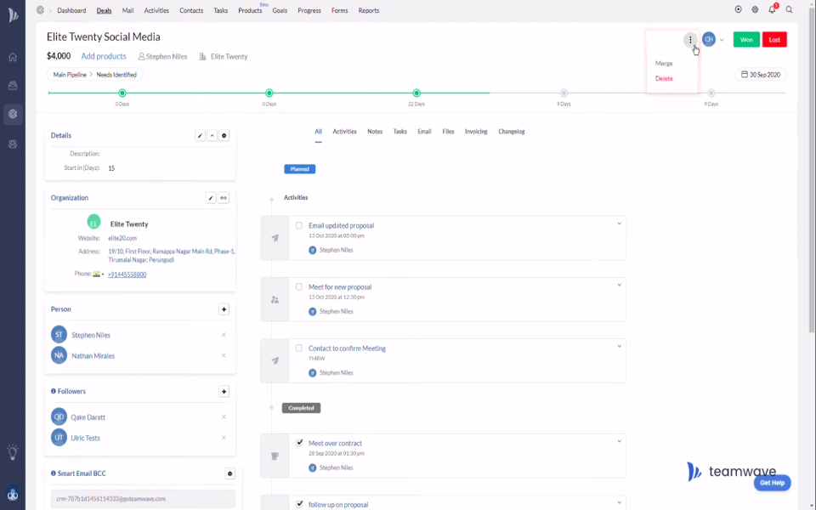This screenshot has height=510, width=816.
Task: Open the owner CH dropdown arrow
Action: pyautogui.click(x=722, y=40)
